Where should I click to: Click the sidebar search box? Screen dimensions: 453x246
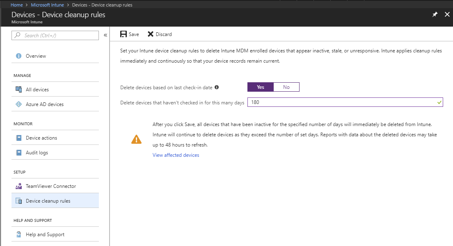(57, 36)
